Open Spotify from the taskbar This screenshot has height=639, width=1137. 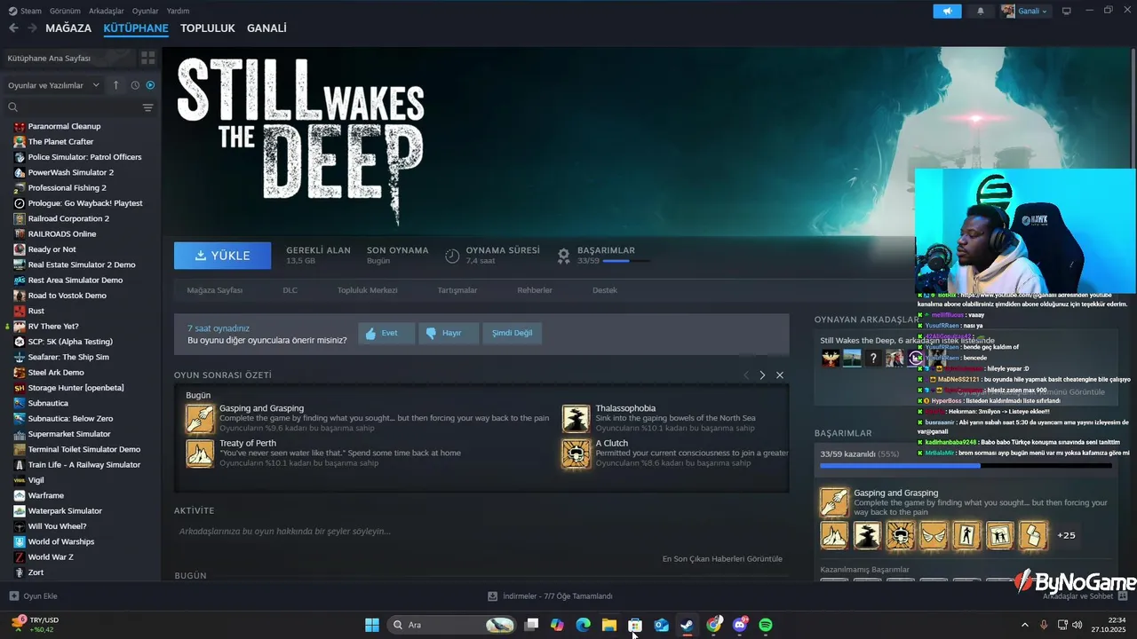(x=766, y=625)
